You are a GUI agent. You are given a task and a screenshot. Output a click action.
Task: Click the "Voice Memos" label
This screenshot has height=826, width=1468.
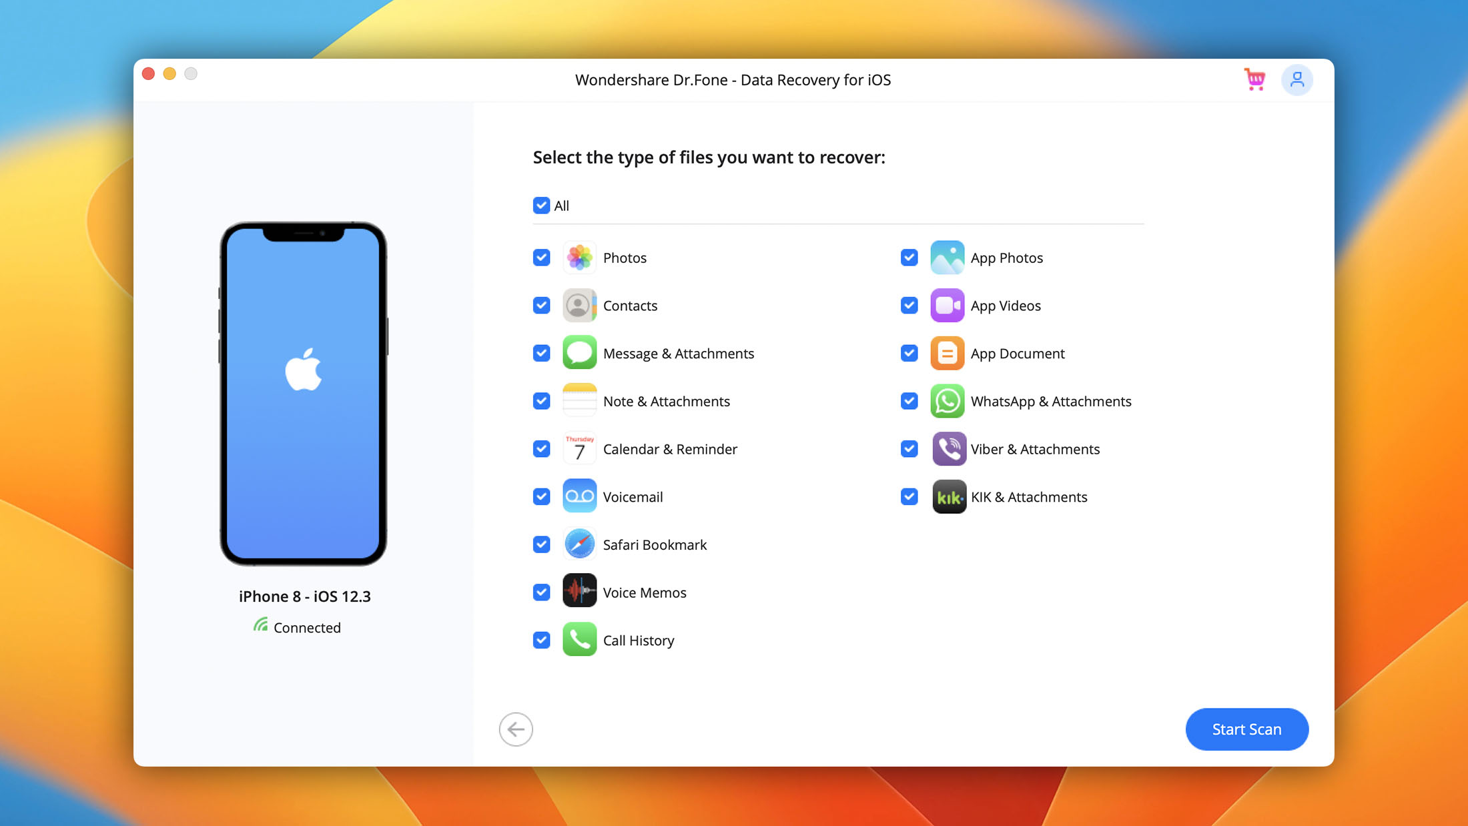645,592
